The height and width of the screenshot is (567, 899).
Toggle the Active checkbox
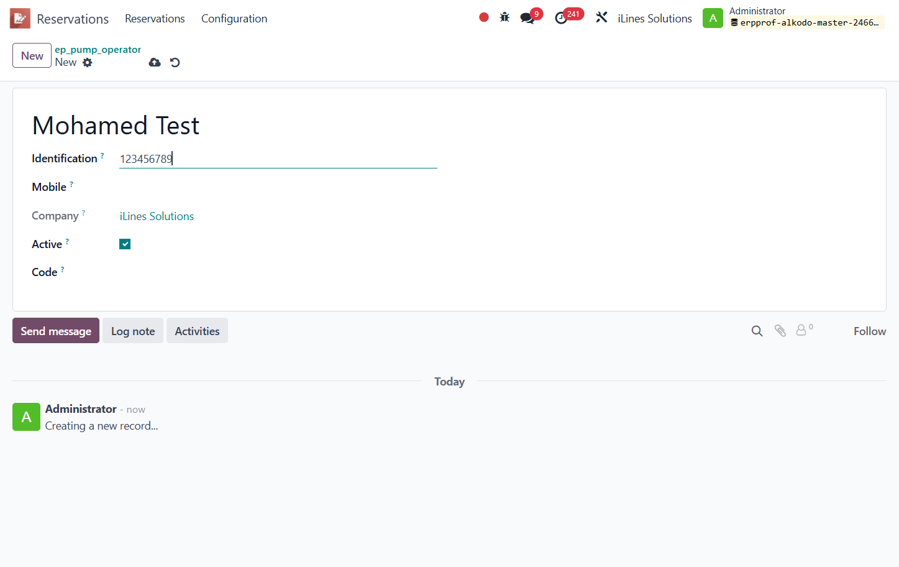click(x=125, y=244)
